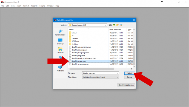
Task: Click the Garage Assistant app icon in title bar
Action: (x=2, y=2)
